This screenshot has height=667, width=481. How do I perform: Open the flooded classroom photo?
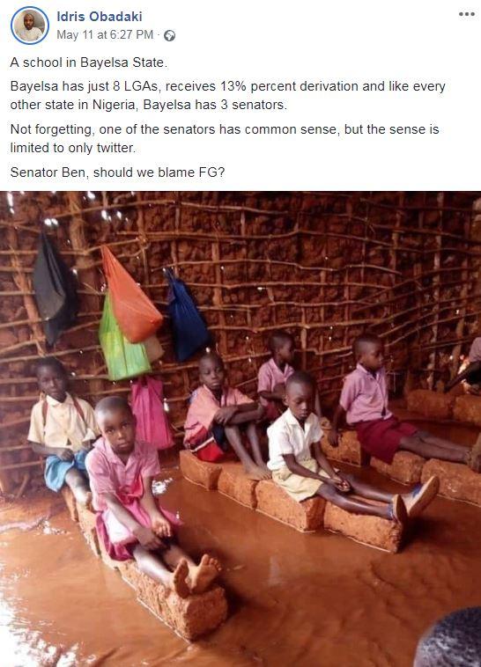pos(240,429)
